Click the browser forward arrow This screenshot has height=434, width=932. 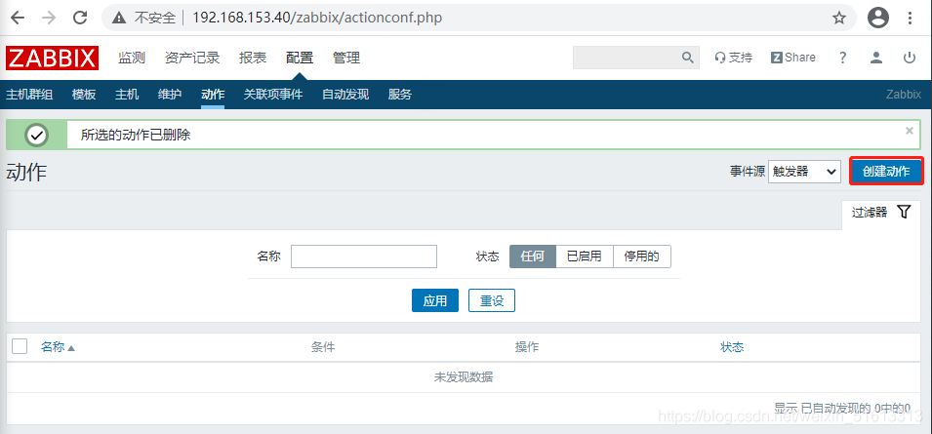[x=50, y=18]
